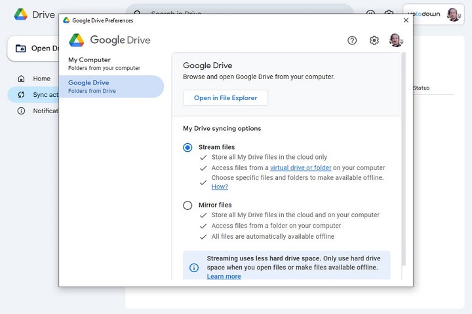Follow the Learn more link
Viewport: 472px width, 314px height.
click(x=224, y=276)
